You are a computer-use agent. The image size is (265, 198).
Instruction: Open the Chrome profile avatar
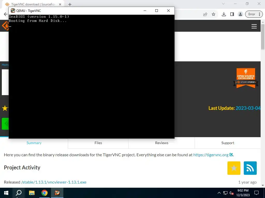[240, 14]
